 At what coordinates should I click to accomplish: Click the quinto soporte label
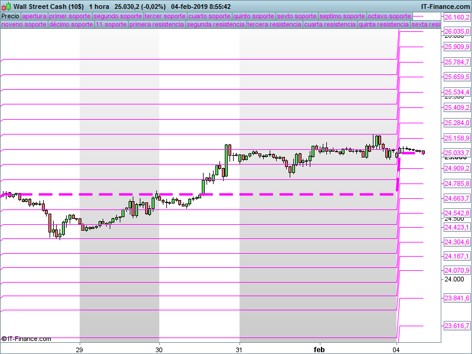click(x=254, y=17)
